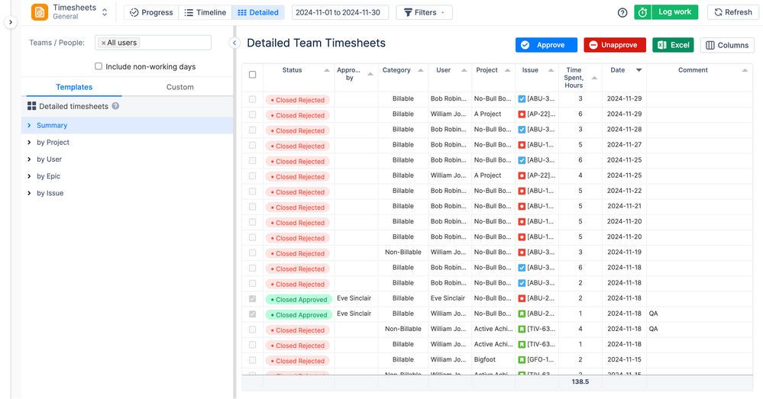763x399 pixels.
Task: Expand the by Issue template
Action: 29,194
